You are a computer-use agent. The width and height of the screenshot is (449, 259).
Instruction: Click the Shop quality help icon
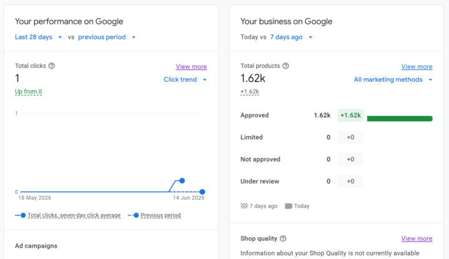point(283,238)
